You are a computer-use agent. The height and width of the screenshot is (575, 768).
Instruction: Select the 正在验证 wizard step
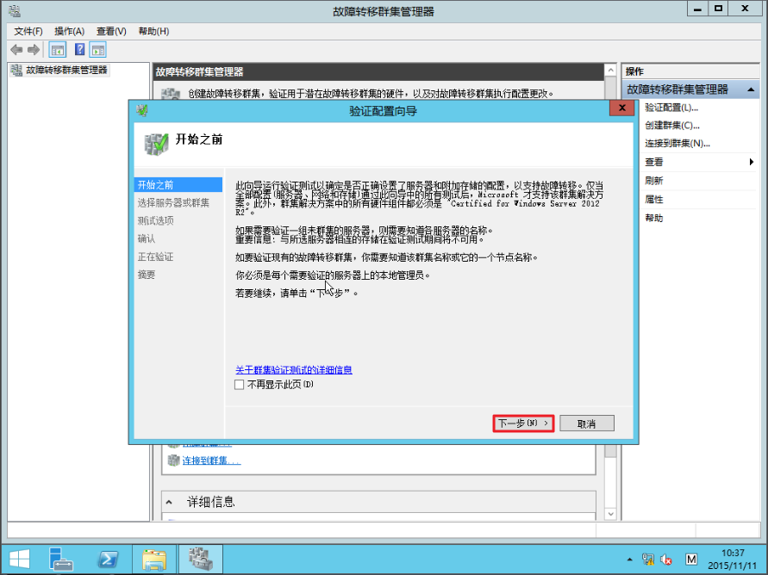pos(155,257)
